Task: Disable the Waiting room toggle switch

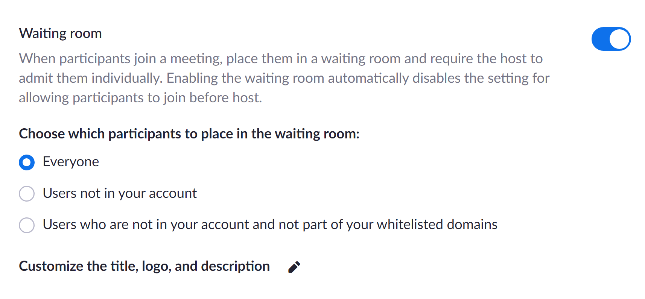Action: (611, 39)
